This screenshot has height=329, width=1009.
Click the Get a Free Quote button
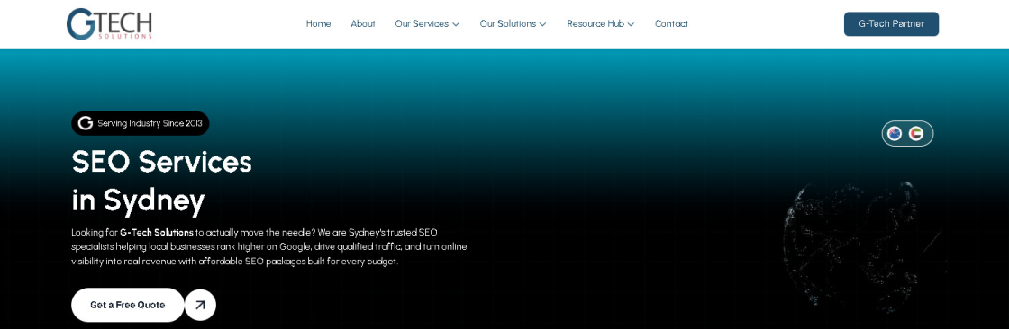click(x=127, y=305)
